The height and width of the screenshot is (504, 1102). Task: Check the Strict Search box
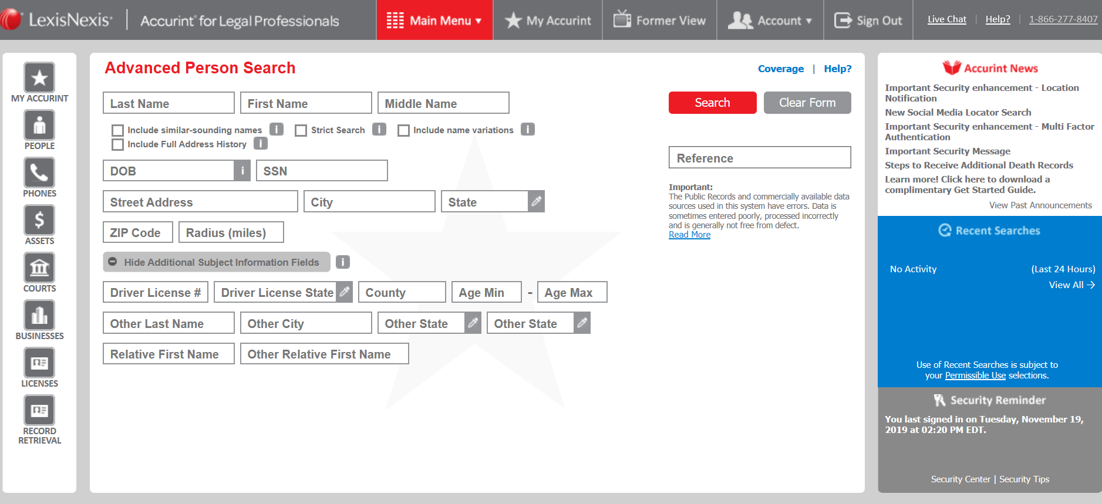(301, 130)
